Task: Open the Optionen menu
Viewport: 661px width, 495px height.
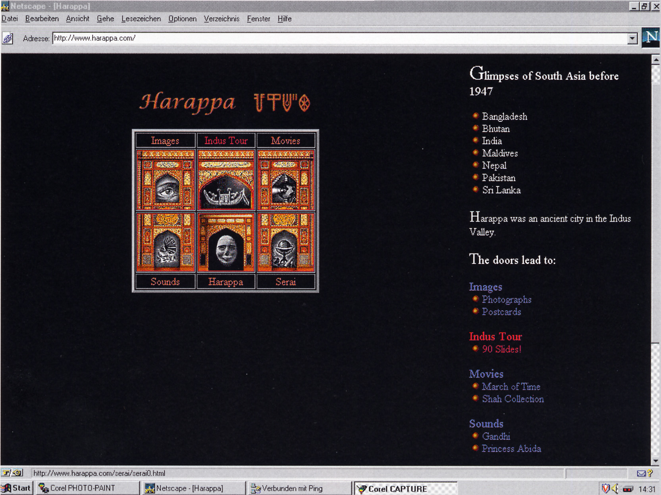Action: (x=182, y=19)
